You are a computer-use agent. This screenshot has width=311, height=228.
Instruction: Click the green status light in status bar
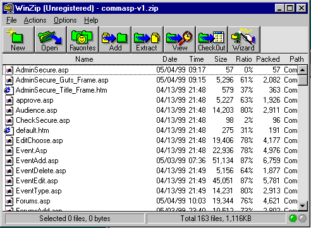[293, 219]
